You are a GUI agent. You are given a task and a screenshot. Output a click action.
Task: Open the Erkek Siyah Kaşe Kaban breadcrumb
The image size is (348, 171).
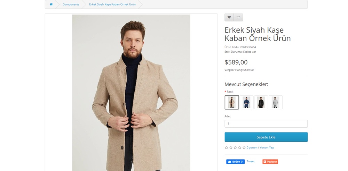112,4
